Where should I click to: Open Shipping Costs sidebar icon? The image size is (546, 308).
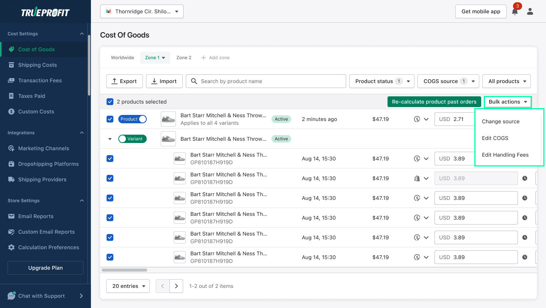11,65
